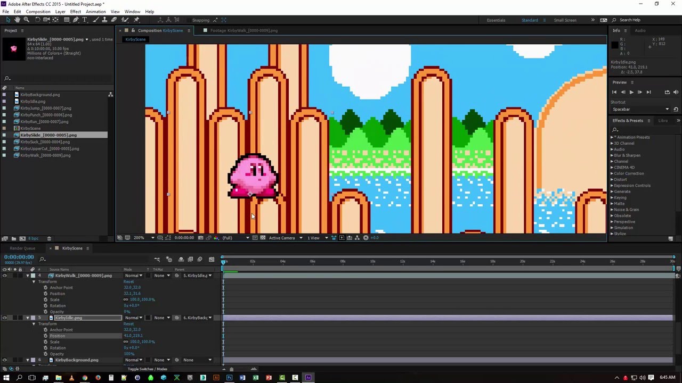Select the Puppet Pin tool
The height and width of the screenshot is (383, 682).
tap(136, 20)
